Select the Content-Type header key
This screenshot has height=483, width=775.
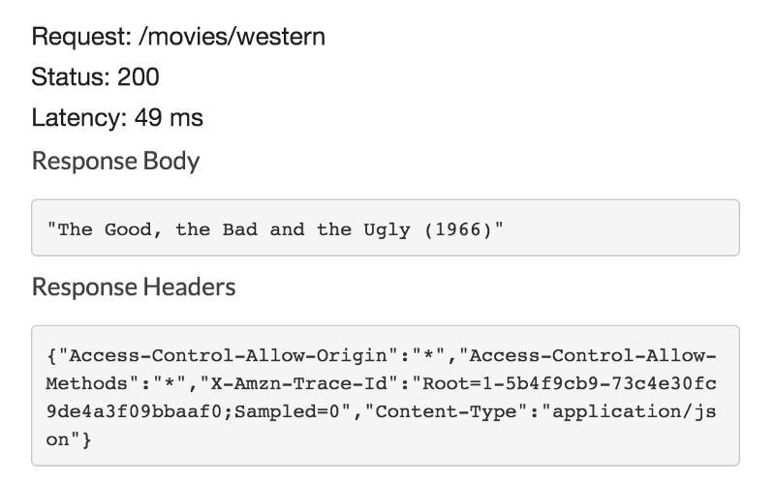[x=446, y=412]
